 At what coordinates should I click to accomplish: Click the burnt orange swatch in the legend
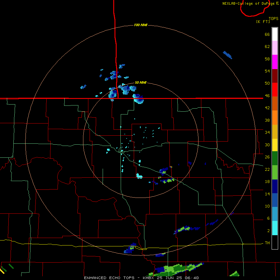[x=275, y=104]
